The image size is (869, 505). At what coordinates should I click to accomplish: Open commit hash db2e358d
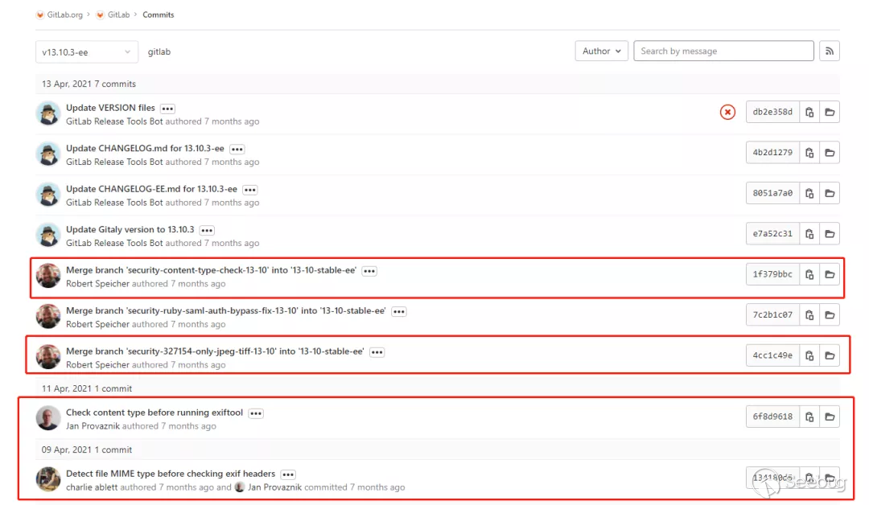click(x=772, y=112)
